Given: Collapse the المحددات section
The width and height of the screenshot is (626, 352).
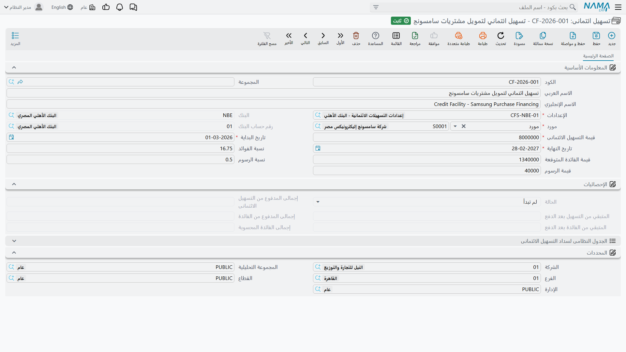Looking at the screenshot, I should click(x=14, y=253).
